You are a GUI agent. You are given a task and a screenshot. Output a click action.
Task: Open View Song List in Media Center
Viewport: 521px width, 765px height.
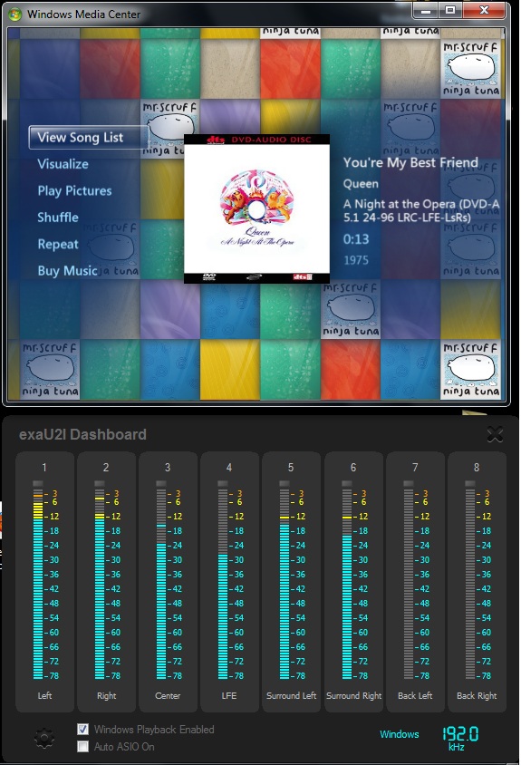(88, 138)
